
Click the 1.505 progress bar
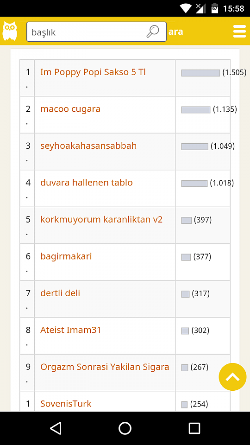click(x=200, y=73)
